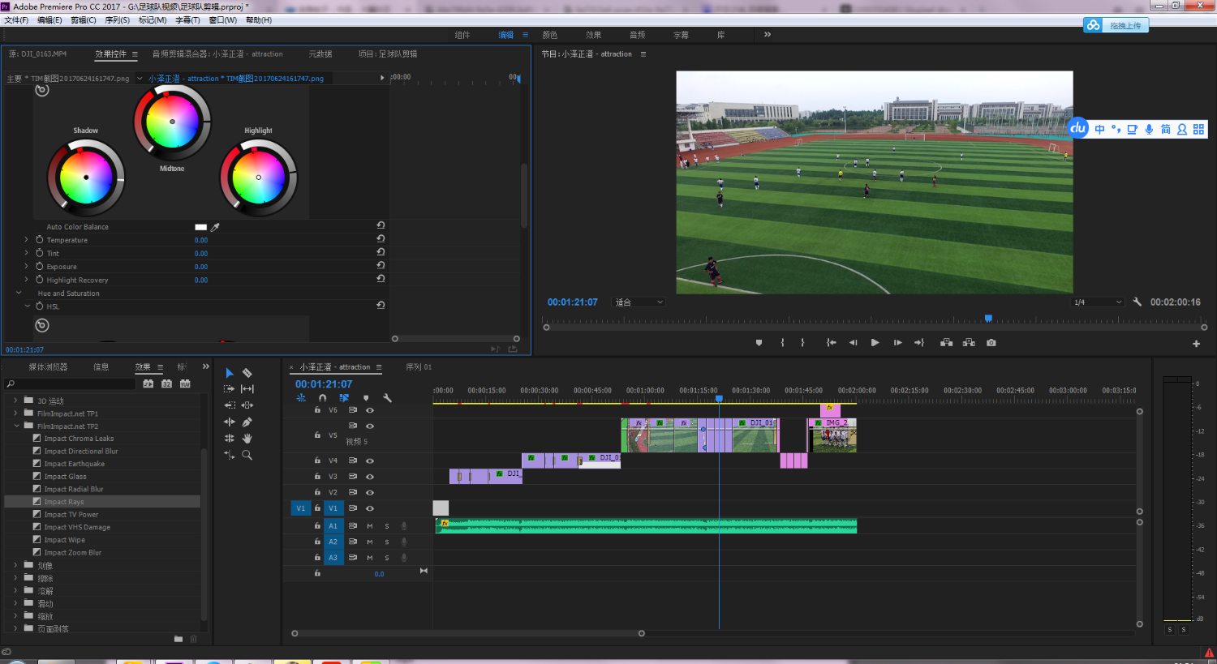Toggle Temperature animation stopwatch
Viewport: 1217px width, 664px height.
(39, 239)
